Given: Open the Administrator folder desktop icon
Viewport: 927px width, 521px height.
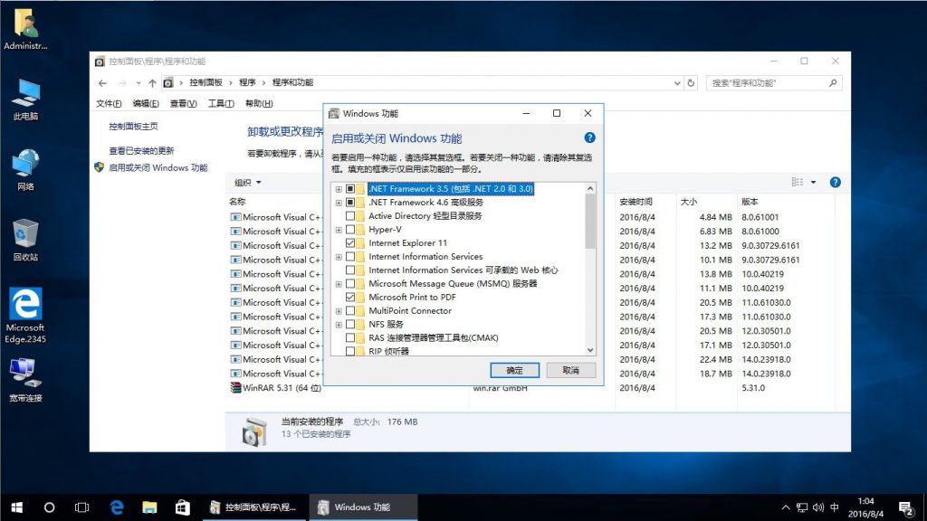Looking at the screenshot, I should [25, 28].
